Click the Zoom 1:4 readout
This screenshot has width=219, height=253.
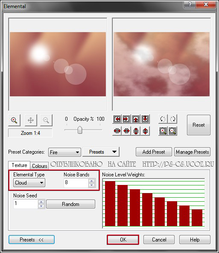(x=30, y=133)
